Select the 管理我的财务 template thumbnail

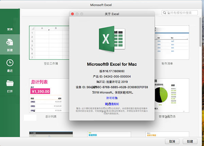point(172,96)
